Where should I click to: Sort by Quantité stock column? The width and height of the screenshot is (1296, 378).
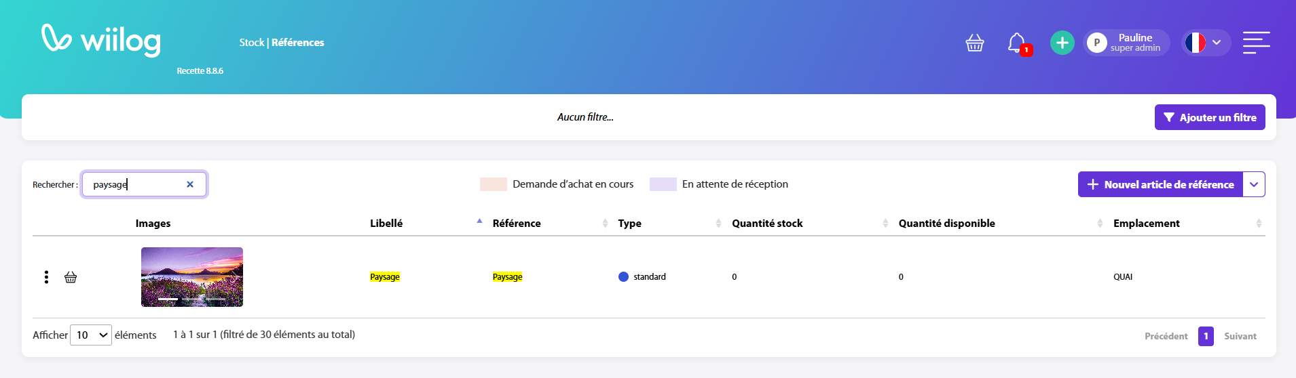coord(767,224)
